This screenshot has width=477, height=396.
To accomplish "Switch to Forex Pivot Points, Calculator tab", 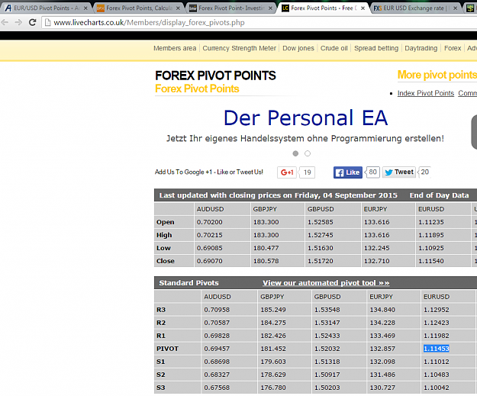I will click(x=138, y=8).
